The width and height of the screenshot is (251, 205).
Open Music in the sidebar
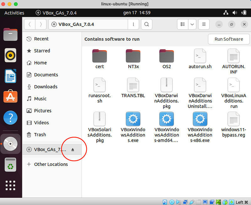point(52,99)
